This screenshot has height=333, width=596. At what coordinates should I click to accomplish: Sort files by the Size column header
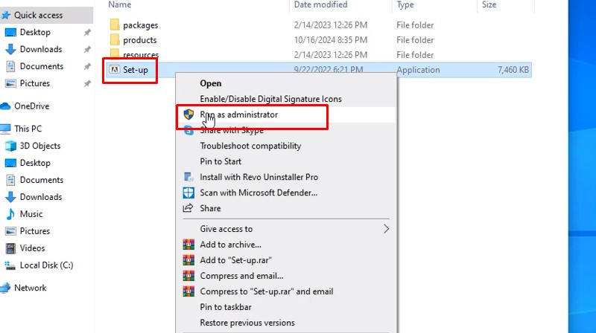point(489,5)
